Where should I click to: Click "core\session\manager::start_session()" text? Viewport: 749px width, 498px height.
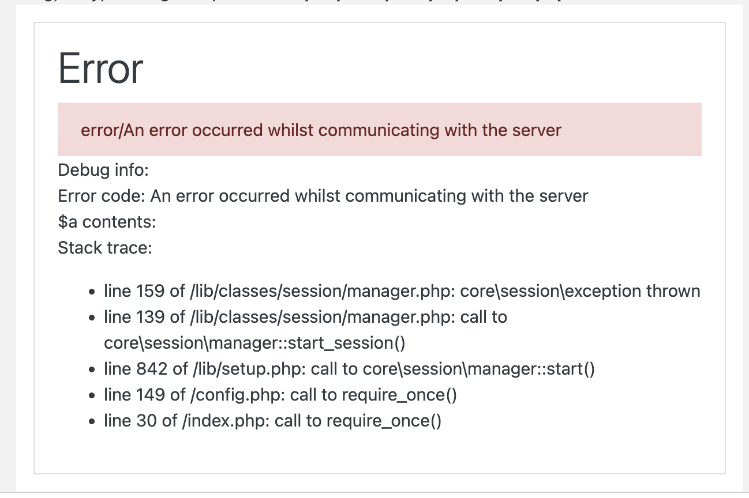point(254,343)
